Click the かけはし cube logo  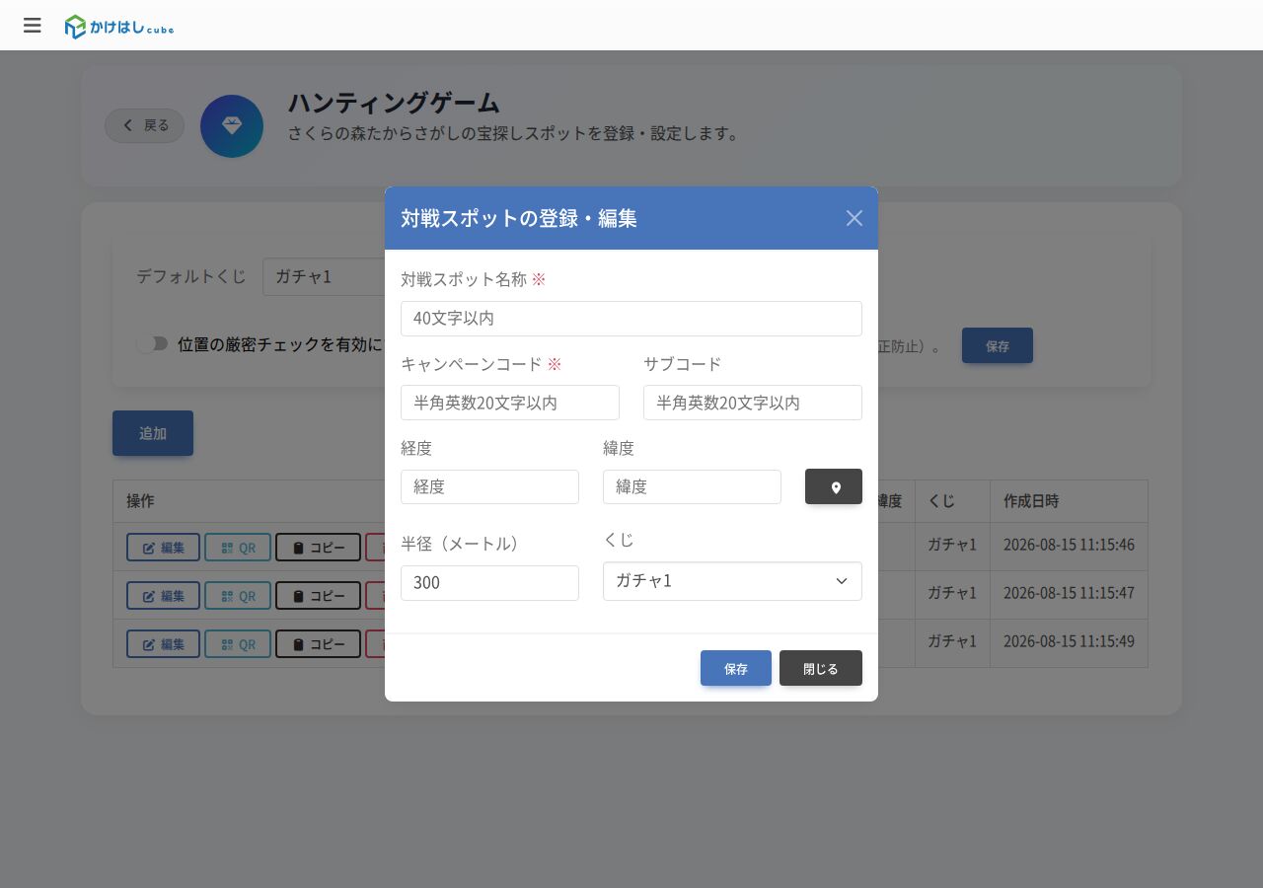click(x=119, y=27)
